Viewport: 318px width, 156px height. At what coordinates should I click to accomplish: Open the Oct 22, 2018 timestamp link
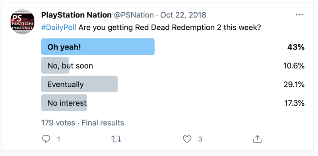(x=183, y=15)
